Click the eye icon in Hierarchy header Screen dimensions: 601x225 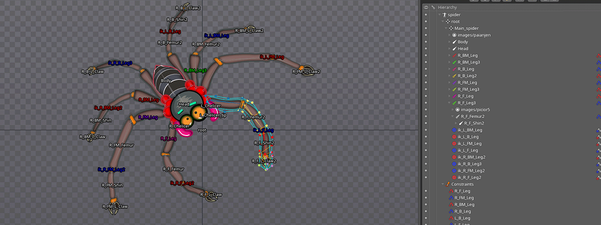[426, 7]
